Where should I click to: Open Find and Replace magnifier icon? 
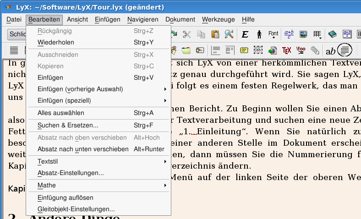(229, 34)
